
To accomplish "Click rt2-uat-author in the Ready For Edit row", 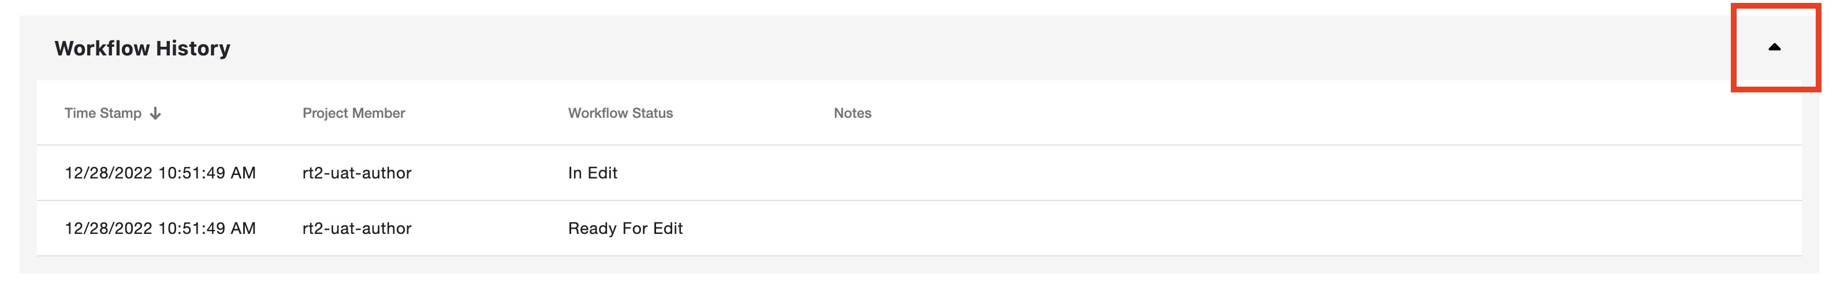I will [356, 229].
